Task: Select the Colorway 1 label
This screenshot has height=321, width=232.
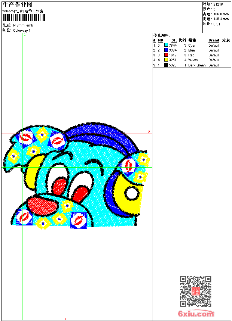Action: 22,31
